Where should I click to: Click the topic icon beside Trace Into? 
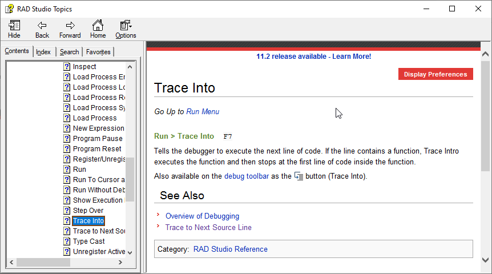[67, 221]
